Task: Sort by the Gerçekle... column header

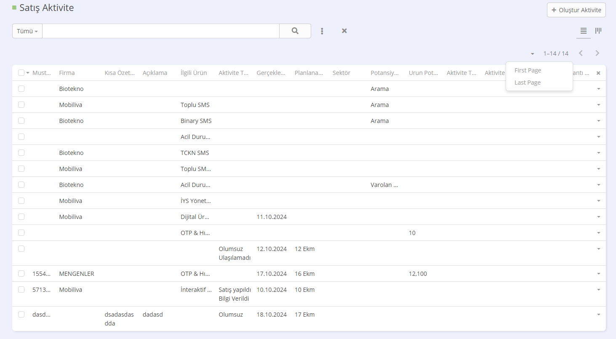Action: tap(271, 73)
